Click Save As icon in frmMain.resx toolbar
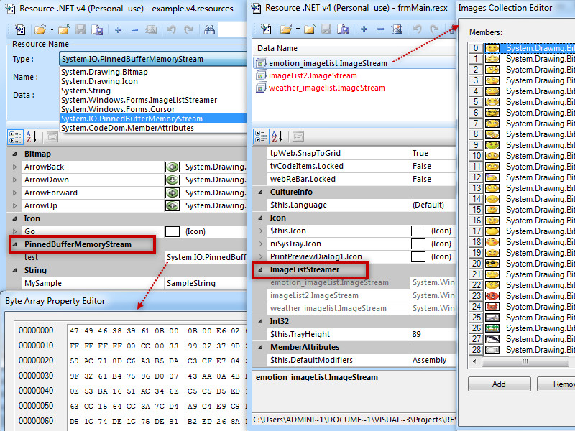The image size is (575, 431). pos(343,29)
